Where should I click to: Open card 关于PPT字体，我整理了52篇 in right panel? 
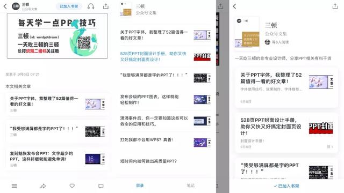point(286,87)
